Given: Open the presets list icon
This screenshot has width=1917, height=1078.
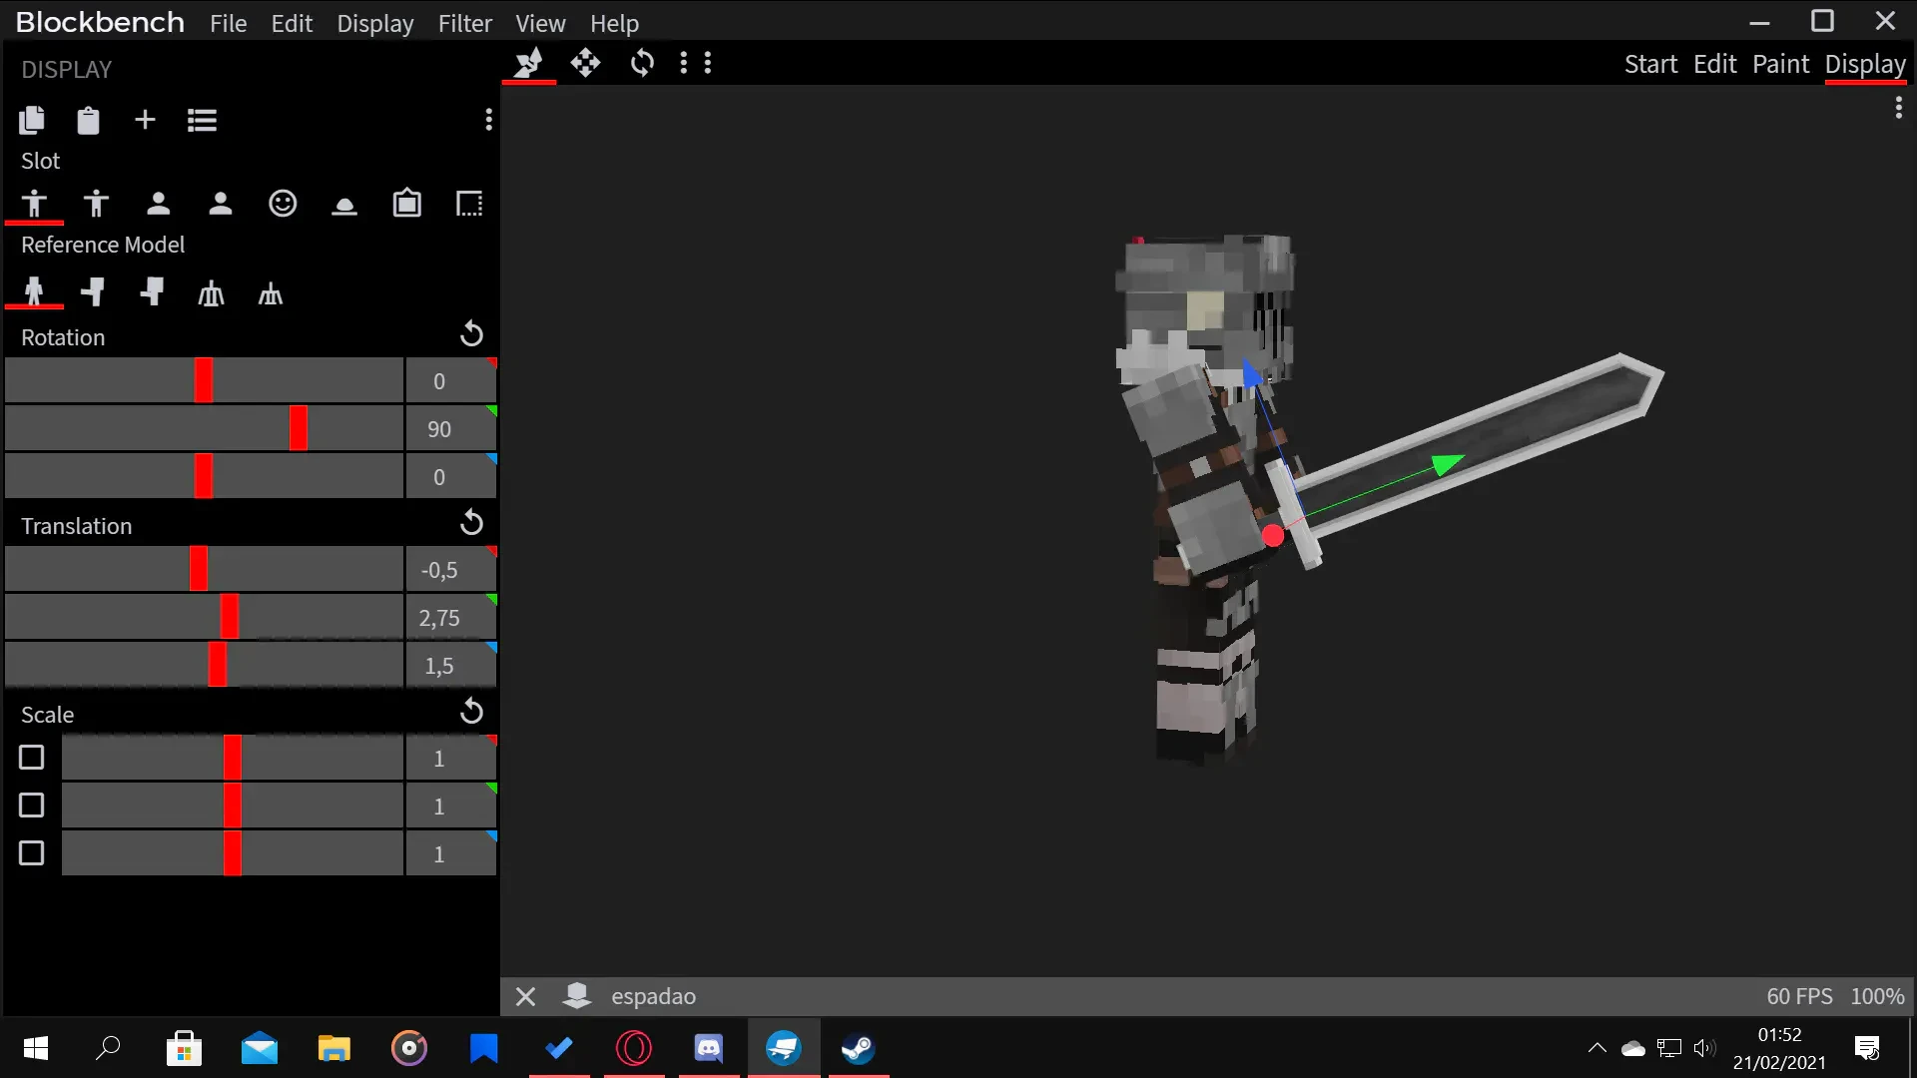Looking at the screenshot, I should (202, 120).
